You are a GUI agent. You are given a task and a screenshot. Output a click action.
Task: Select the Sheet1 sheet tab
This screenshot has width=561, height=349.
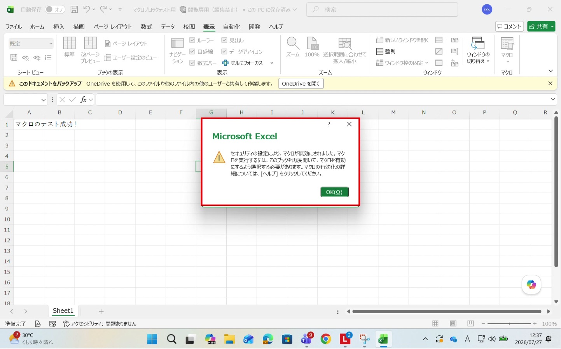[x=63, y=311]
